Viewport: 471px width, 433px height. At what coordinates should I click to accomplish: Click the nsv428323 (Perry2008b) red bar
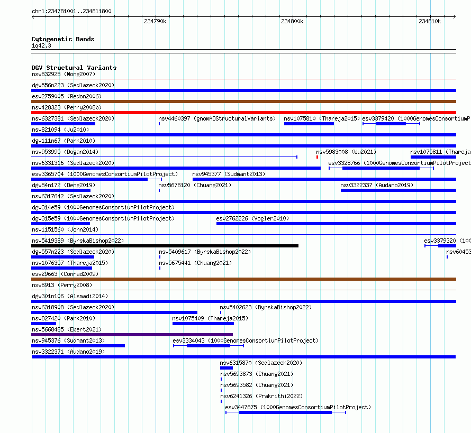pos(243,113)
